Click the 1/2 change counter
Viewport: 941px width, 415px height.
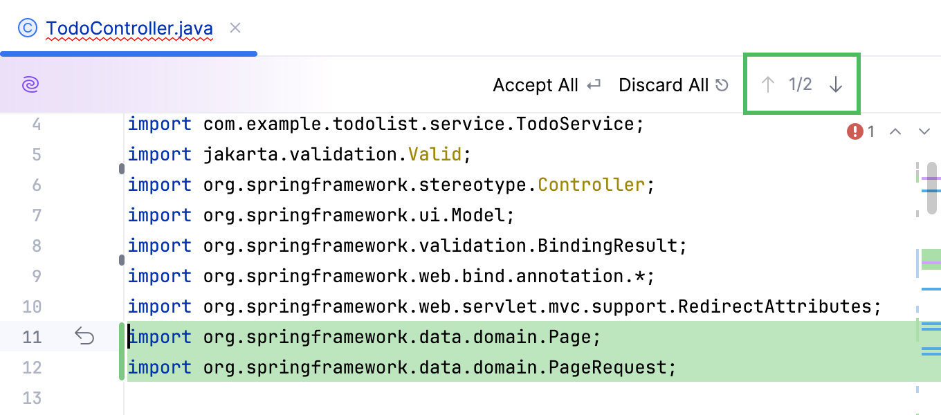click(x=801, y=84)
